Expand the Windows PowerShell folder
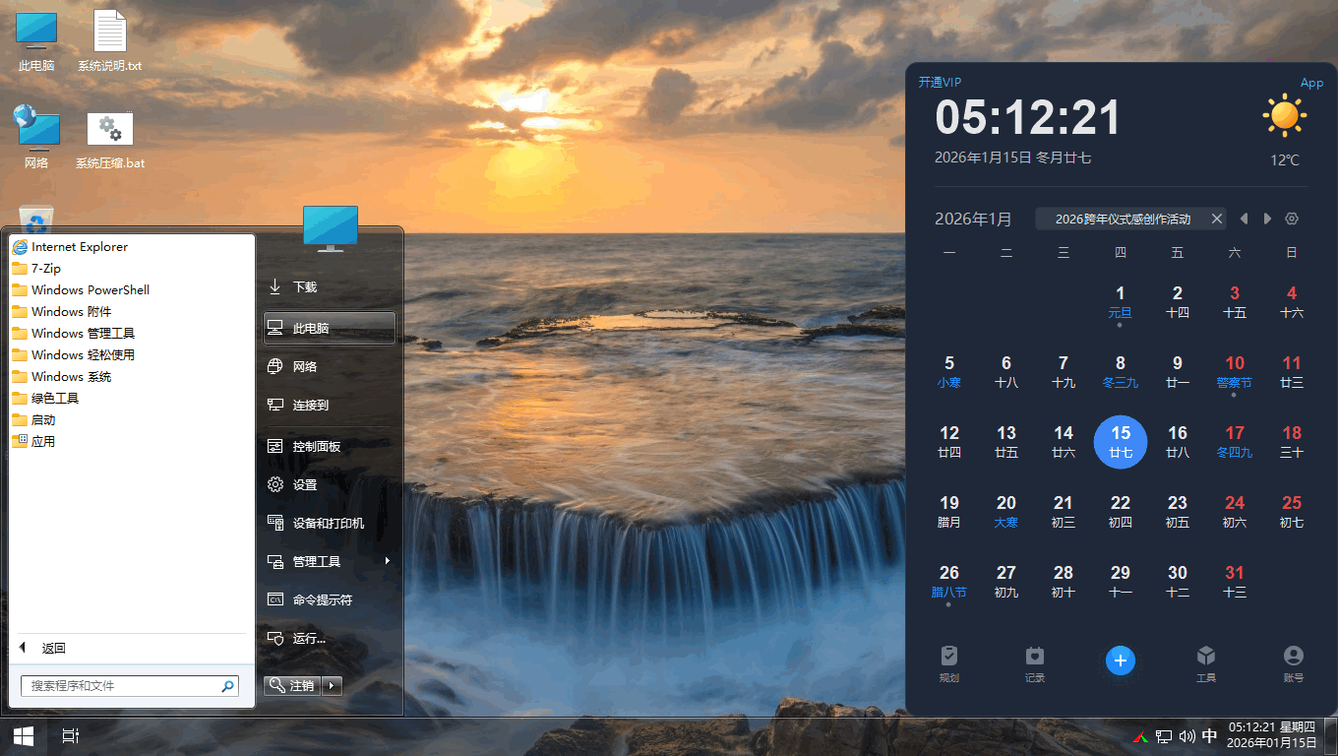This screenshot has height=756, width=1338. point(90,289)
